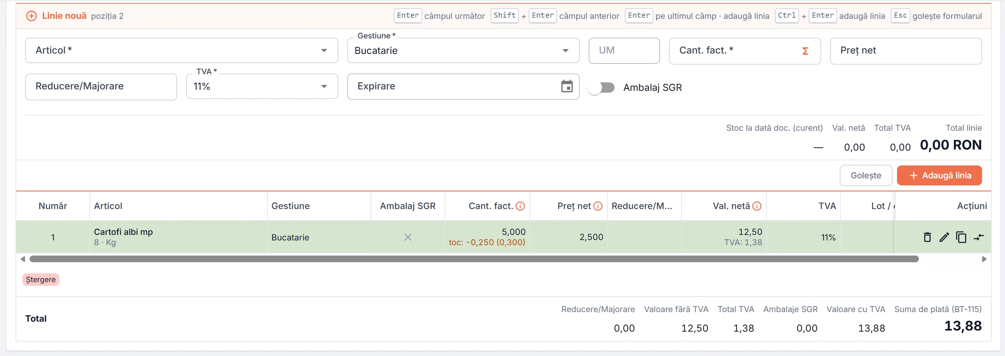Viewport: 1005px width, 356px height.
Task: Click the Adaugă linia button
Action: pos(939,176)
